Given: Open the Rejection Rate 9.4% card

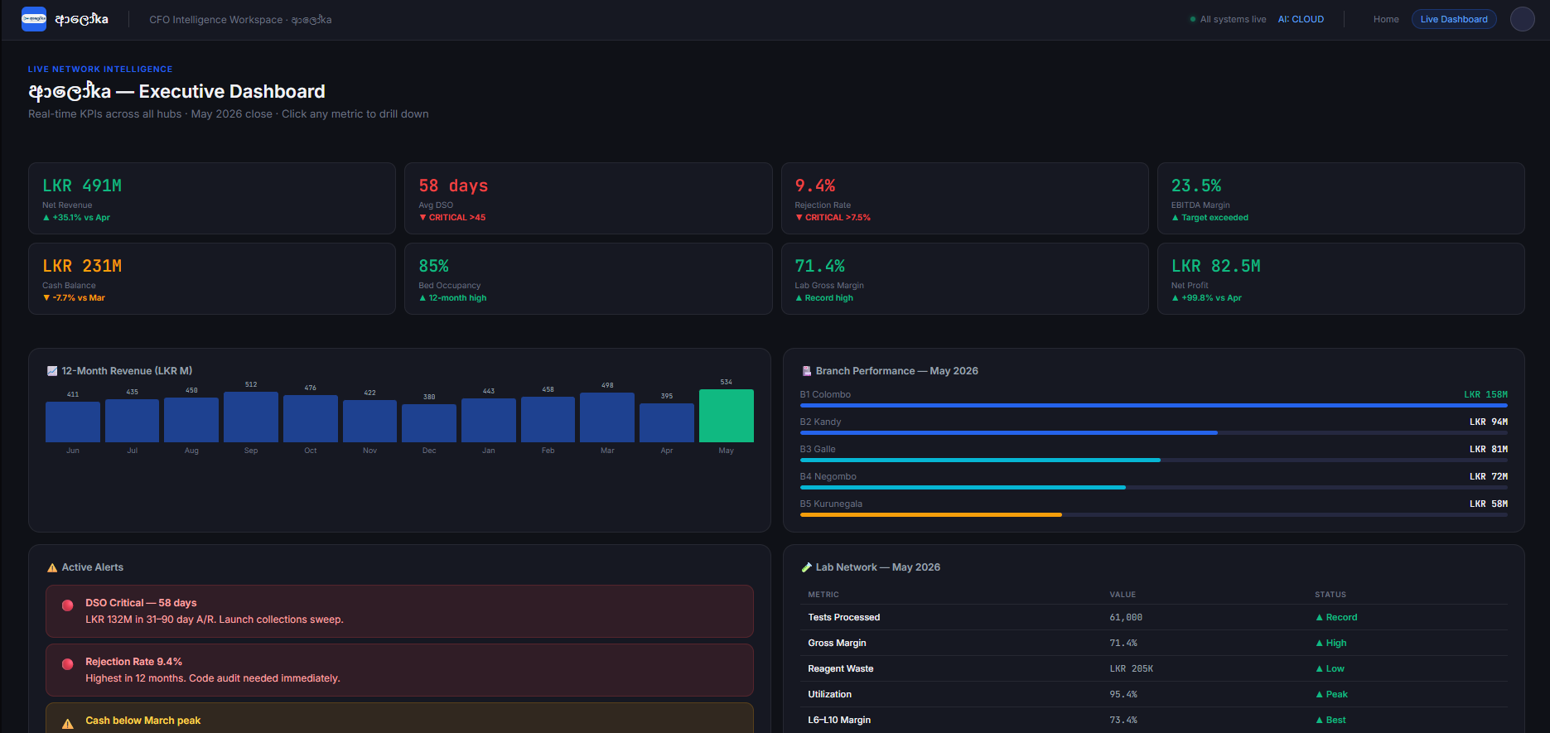Looking at the screenshot, I should click(x=964, y=198).
